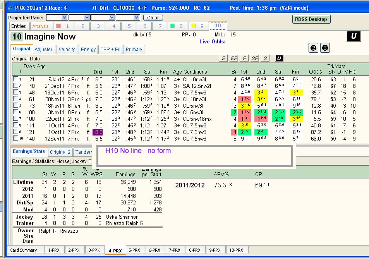Check the box for pace line 7

(x=16, y=118)
